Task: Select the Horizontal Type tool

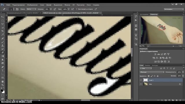Action: coord(3,70)
